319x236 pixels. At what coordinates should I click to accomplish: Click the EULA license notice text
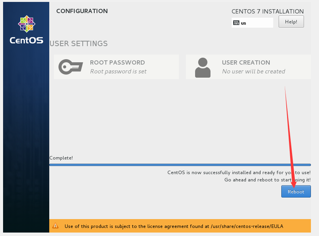tap(174, 226)
